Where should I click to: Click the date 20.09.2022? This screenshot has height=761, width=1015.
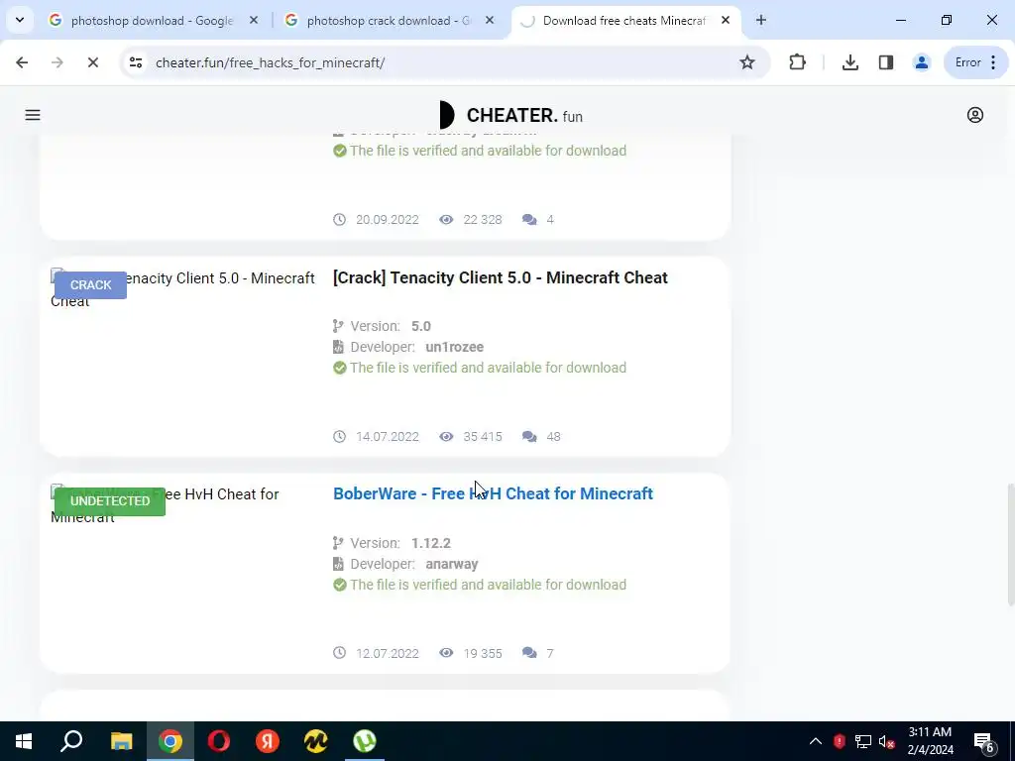coord(388,220)
